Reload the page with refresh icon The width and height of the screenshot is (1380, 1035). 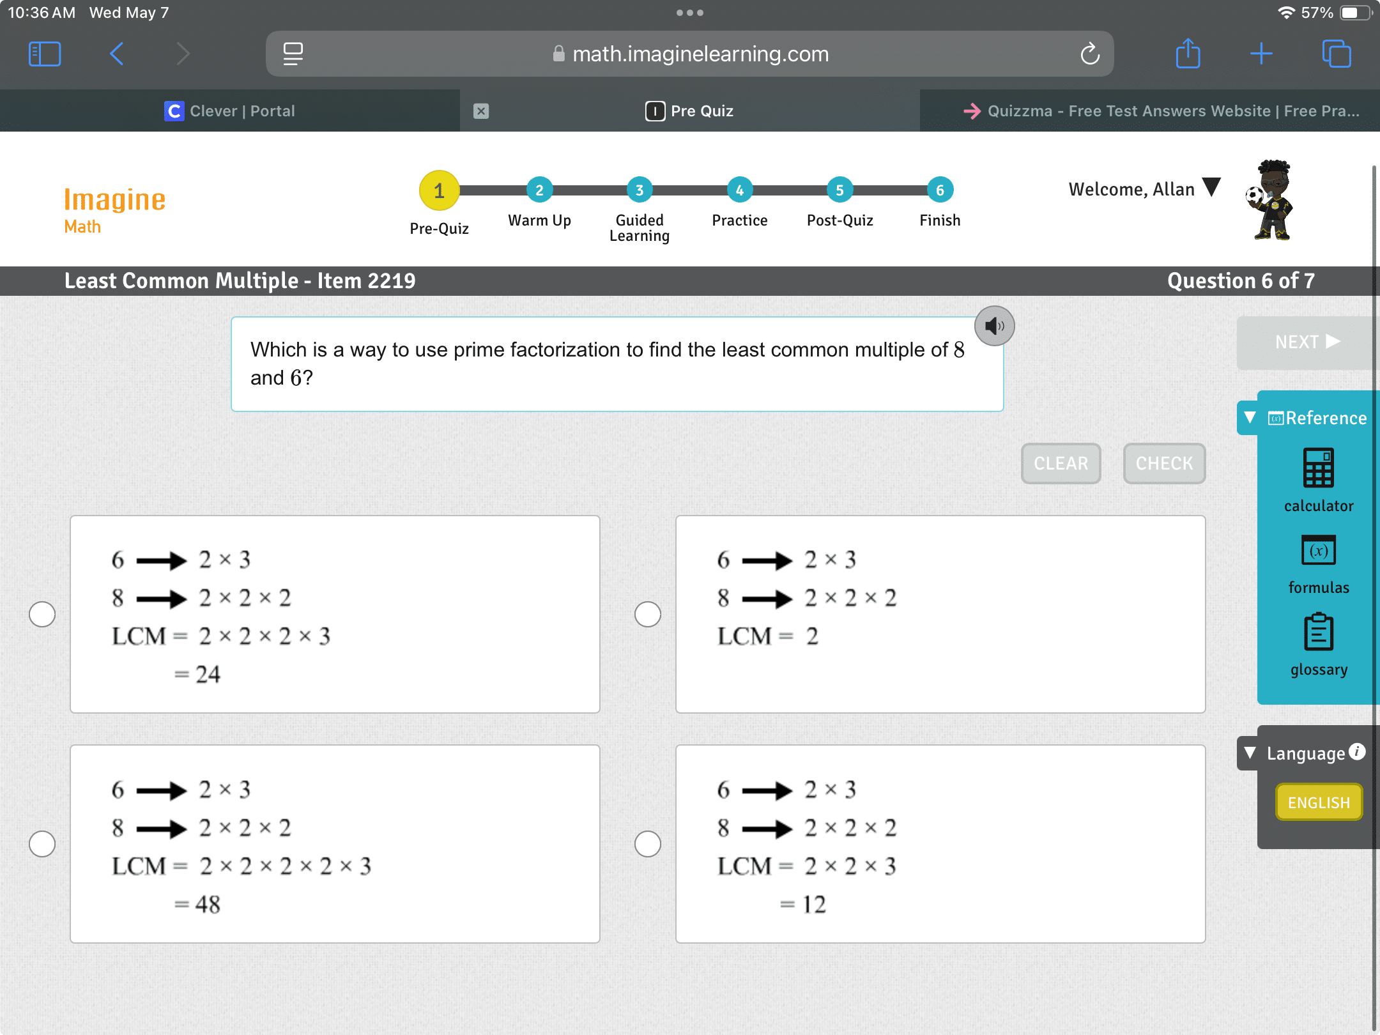coord(1090,54)
